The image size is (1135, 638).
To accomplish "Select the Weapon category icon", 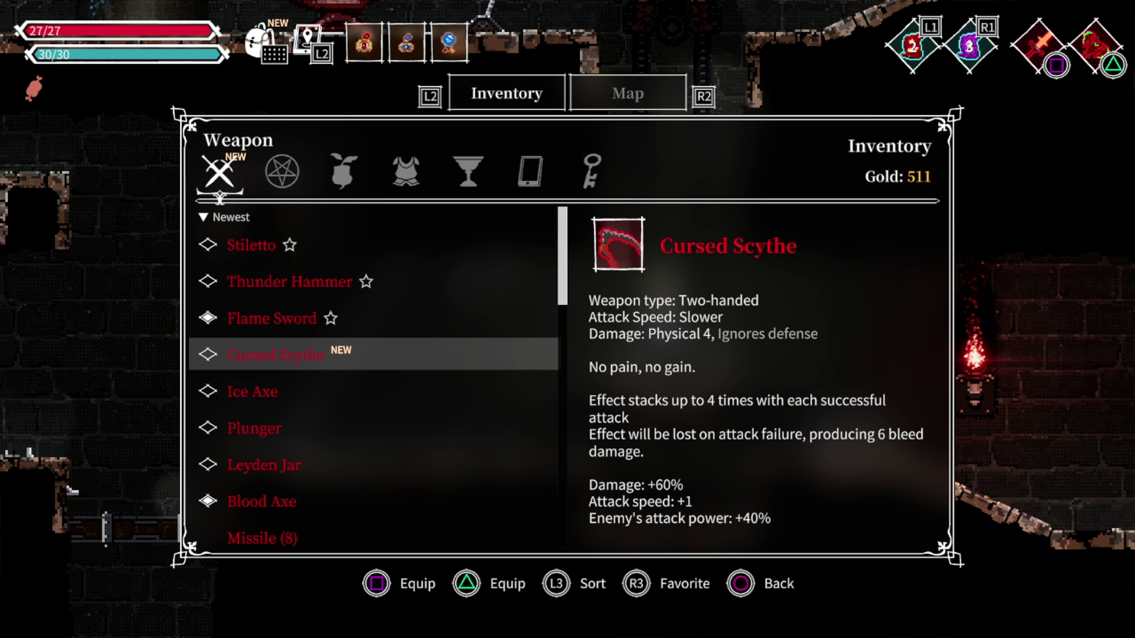I will pos(219,171).
